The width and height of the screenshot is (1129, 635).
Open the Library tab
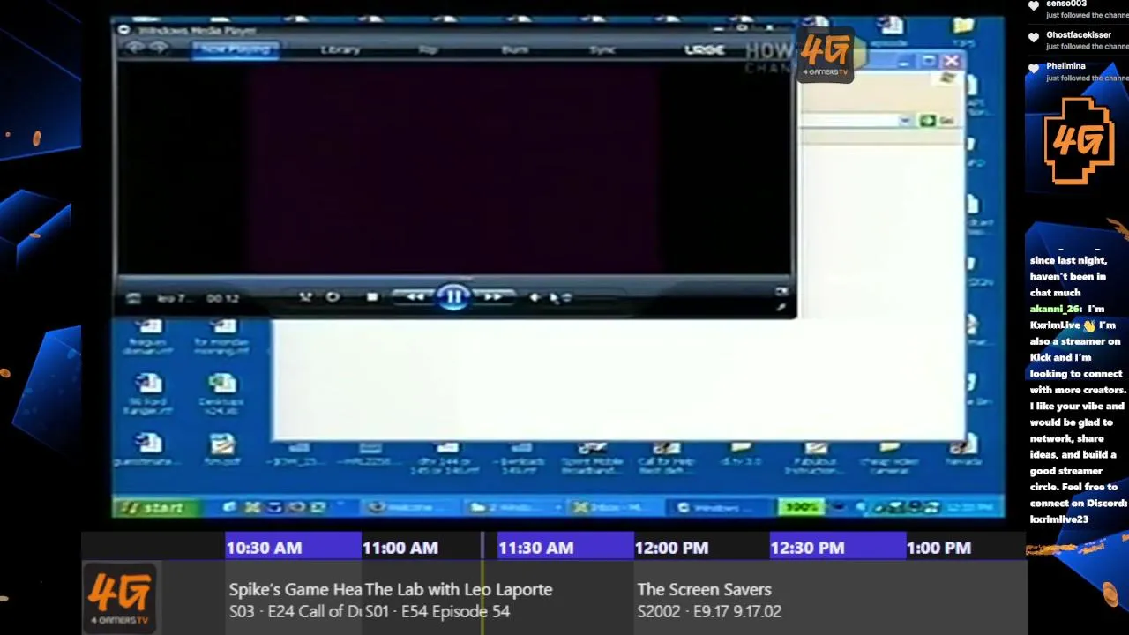tap(340, 49)
